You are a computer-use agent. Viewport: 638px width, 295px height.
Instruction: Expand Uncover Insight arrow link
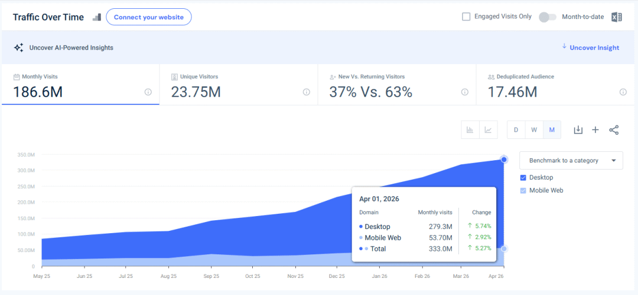(590, 48)
